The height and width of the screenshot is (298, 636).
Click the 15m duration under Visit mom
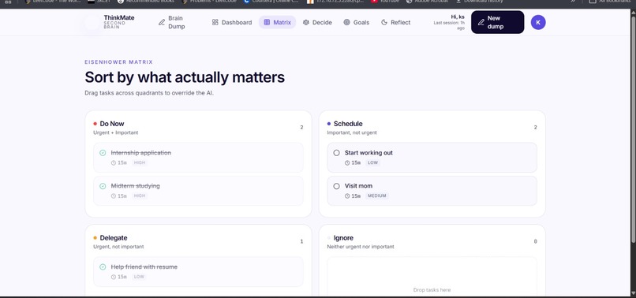356,196
